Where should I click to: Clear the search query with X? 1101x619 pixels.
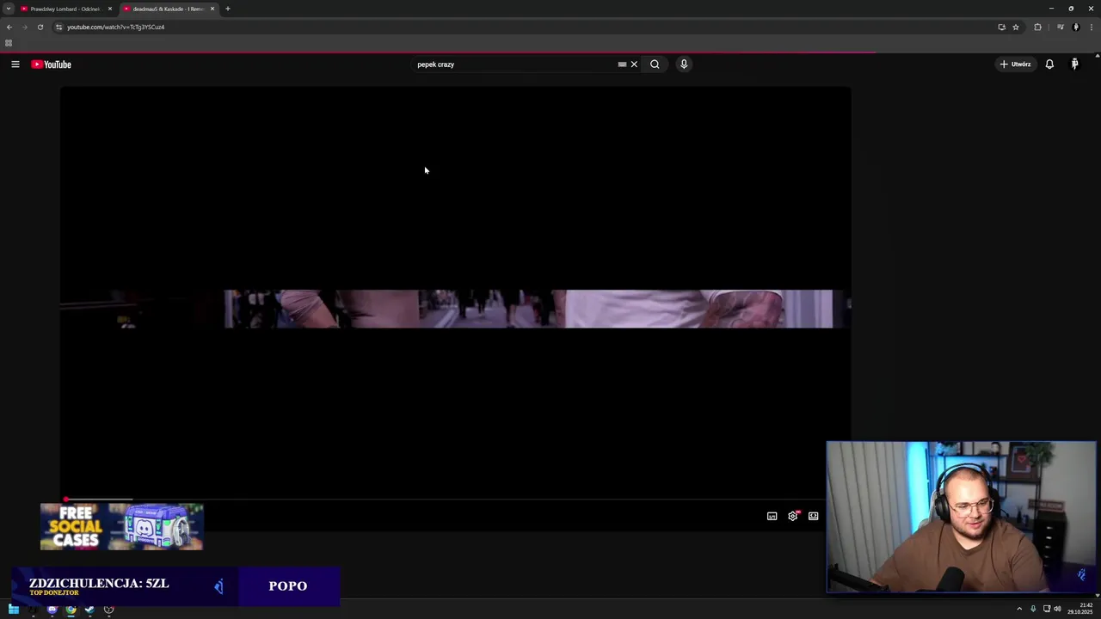coord(634,64)
